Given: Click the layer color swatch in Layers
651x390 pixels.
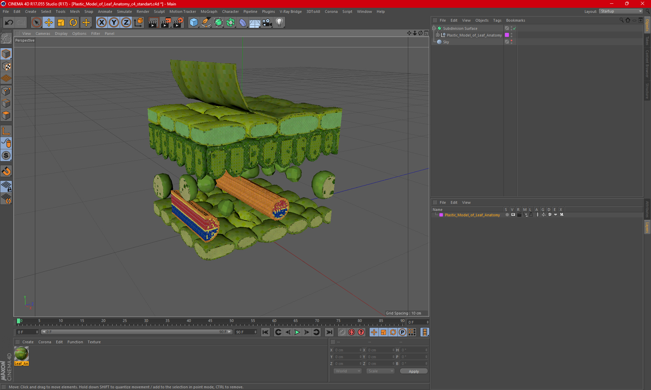Looking at the screenshot, I should pyautogui.click(x=441, y=215).
